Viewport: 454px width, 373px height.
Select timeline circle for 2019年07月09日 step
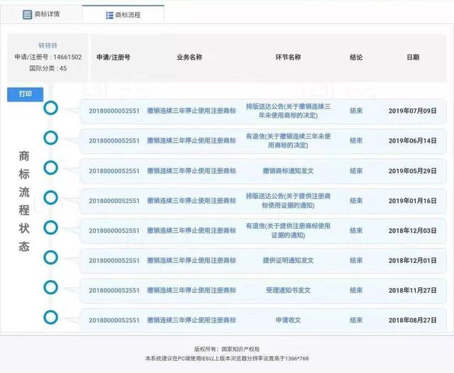pyautogui.click(x=50, y=108)
